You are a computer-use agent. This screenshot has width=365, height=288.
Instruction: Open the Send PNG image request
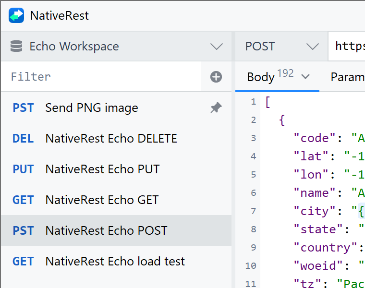pos(116,108)
